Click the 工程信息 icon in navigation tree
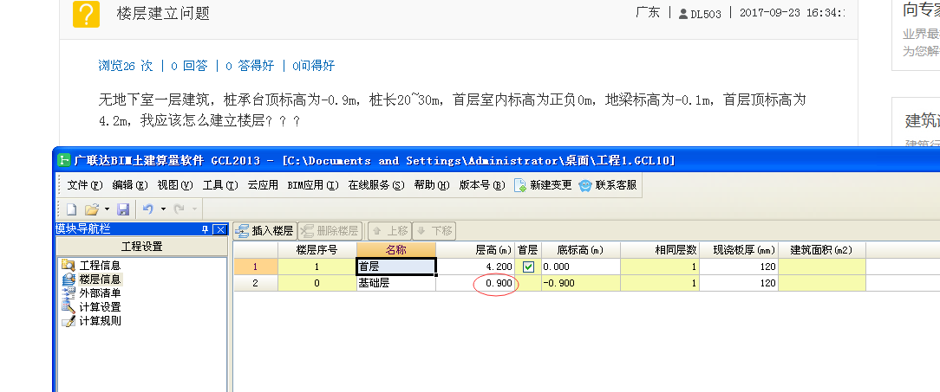The image size is (940, 392). (69, 265)
